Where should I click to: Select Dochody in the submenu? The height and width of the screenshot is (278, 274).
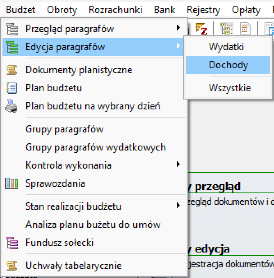228,65
